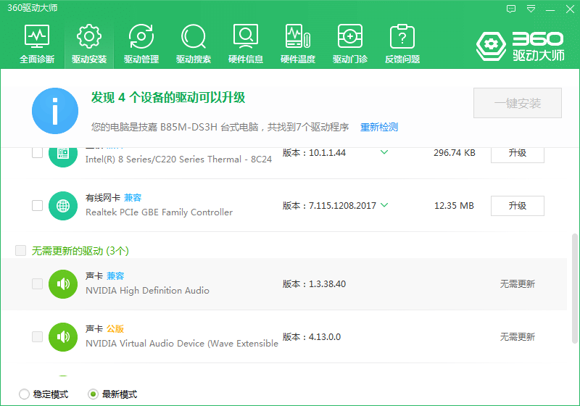Expand version dropdown for 10.1.1.44
Image resolution: width=580 pixels, height=406 pixels.
384,152
